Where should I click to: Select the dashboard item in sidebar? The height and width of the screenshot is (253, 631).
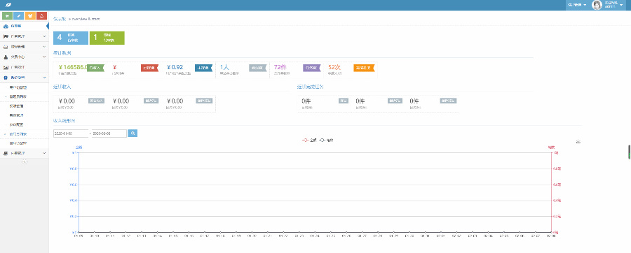(x=24, y=26)
